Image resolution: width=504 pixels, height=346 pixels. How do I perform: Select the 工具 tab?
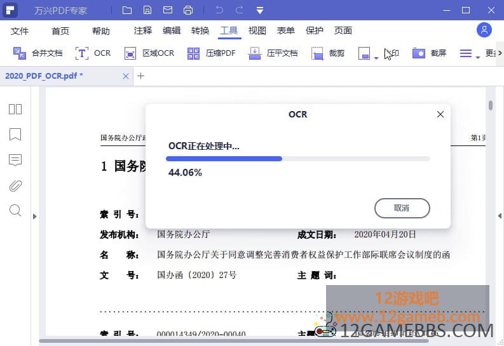click(229, 30)
